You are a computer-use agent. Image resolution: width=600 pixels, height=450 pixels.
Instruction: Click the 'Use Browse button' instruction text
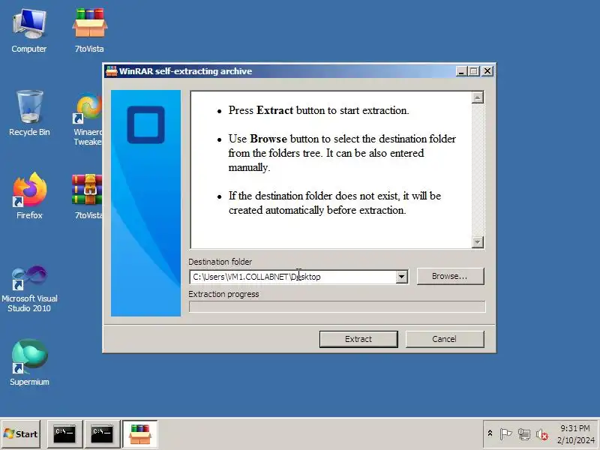pos(342,153)
